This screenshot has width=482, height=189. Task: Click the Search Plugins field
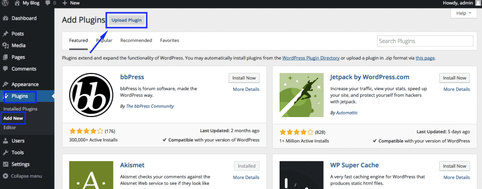pos(425,41)
